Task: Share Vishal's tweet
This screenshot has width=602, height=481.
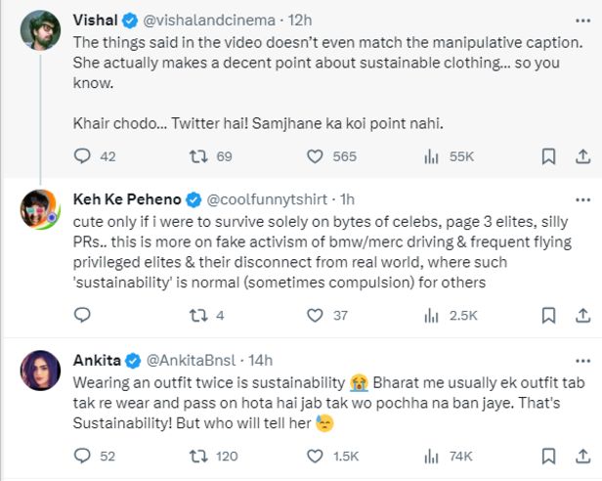Action: (582, 155)
